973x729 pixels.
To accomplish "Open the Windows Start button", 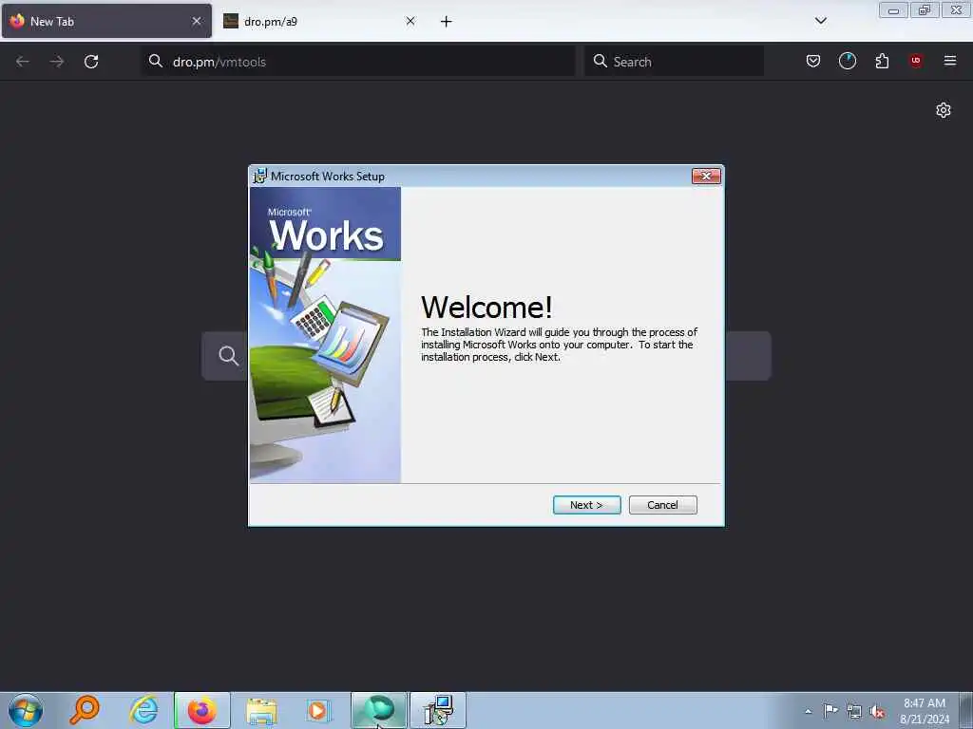I will [x=26, y=710].
